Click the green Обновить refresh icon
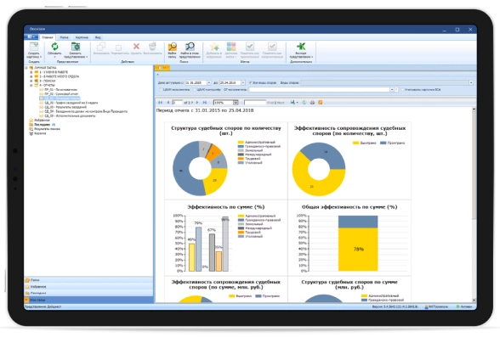 (54, 47)
